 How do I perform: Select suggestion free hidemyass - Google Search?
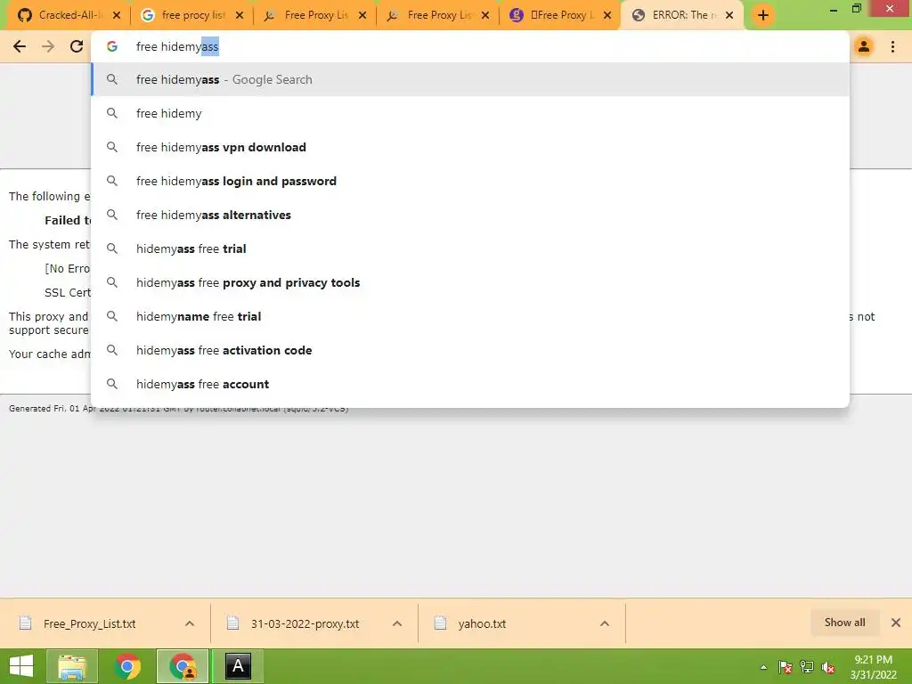point(470,79)
